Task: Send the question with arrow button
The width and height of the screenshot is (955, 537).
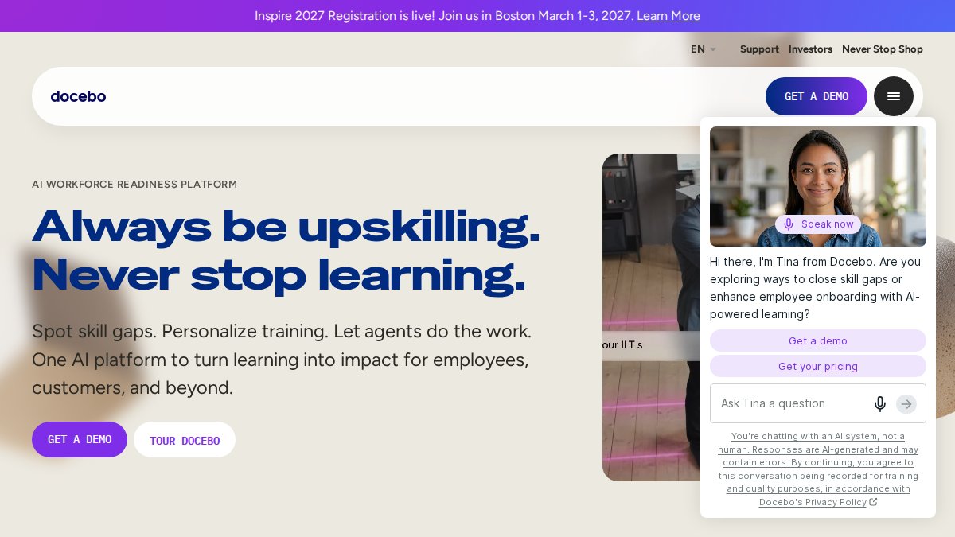Action: coord(906,403)
